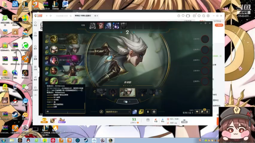The width and height of the screenshot is (255, 143).
Task: Open the social panel button with badge
Action: coord(202,112)
